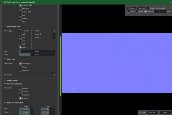Select the Green channel option
172x115 pixels.
20,18
